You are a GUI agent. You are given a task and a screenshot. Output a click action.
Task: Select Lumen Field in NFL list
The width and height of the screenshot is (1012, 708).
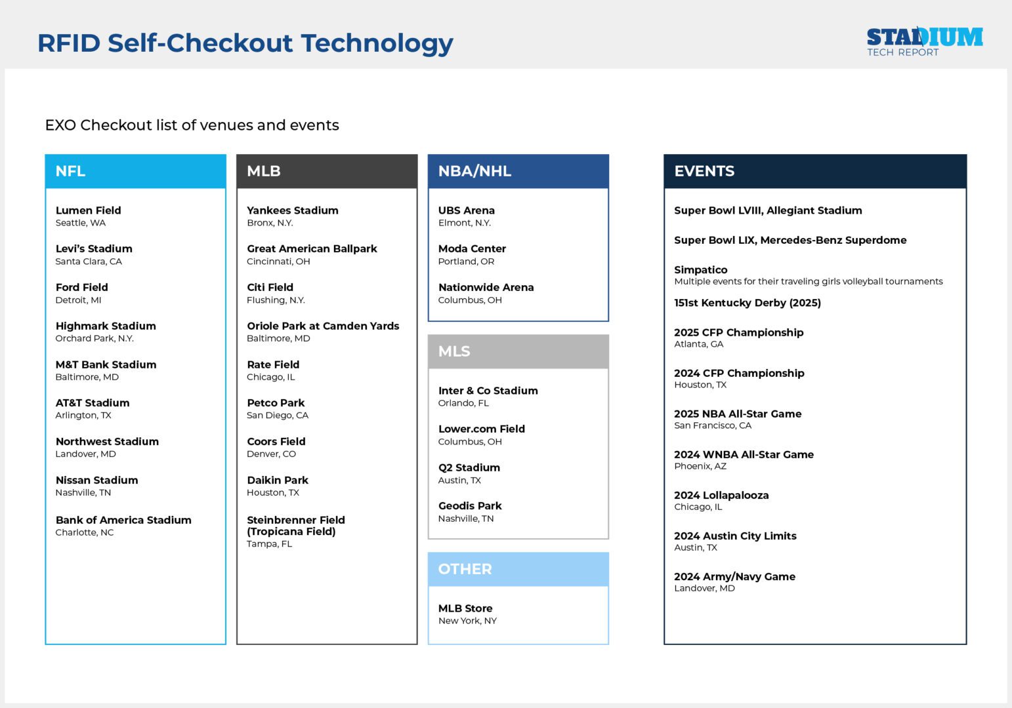[x=88, y=210]
